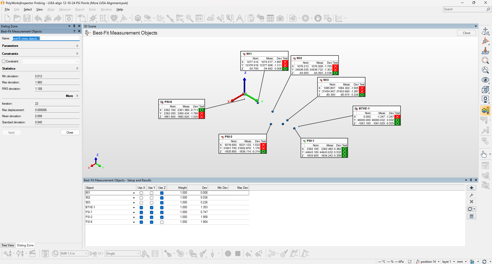Enable the Constraint checkbox
Screen dimensions: 492x264
4,61
